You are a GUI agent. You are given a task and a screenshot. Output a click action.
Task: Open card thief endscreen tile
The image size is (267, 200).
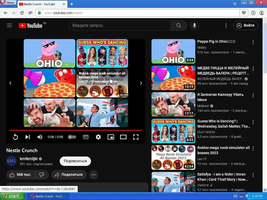(x=102, y=113)
